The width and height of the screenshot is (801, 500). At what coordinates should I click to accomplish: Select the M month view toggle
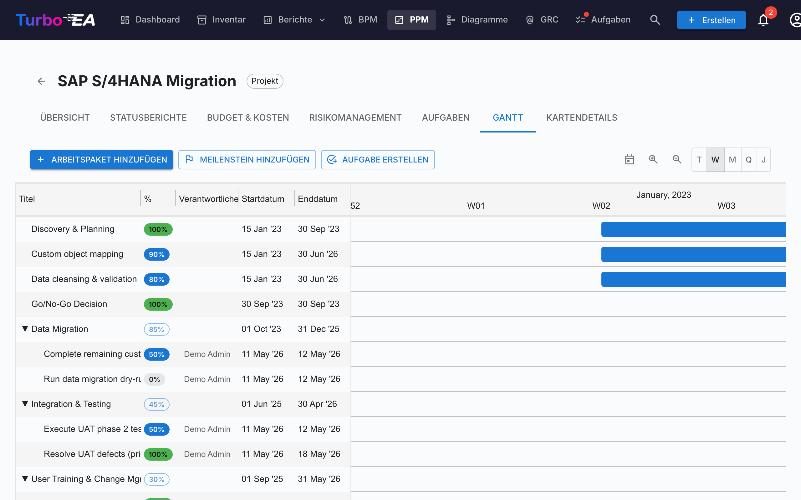pos(732,160)
